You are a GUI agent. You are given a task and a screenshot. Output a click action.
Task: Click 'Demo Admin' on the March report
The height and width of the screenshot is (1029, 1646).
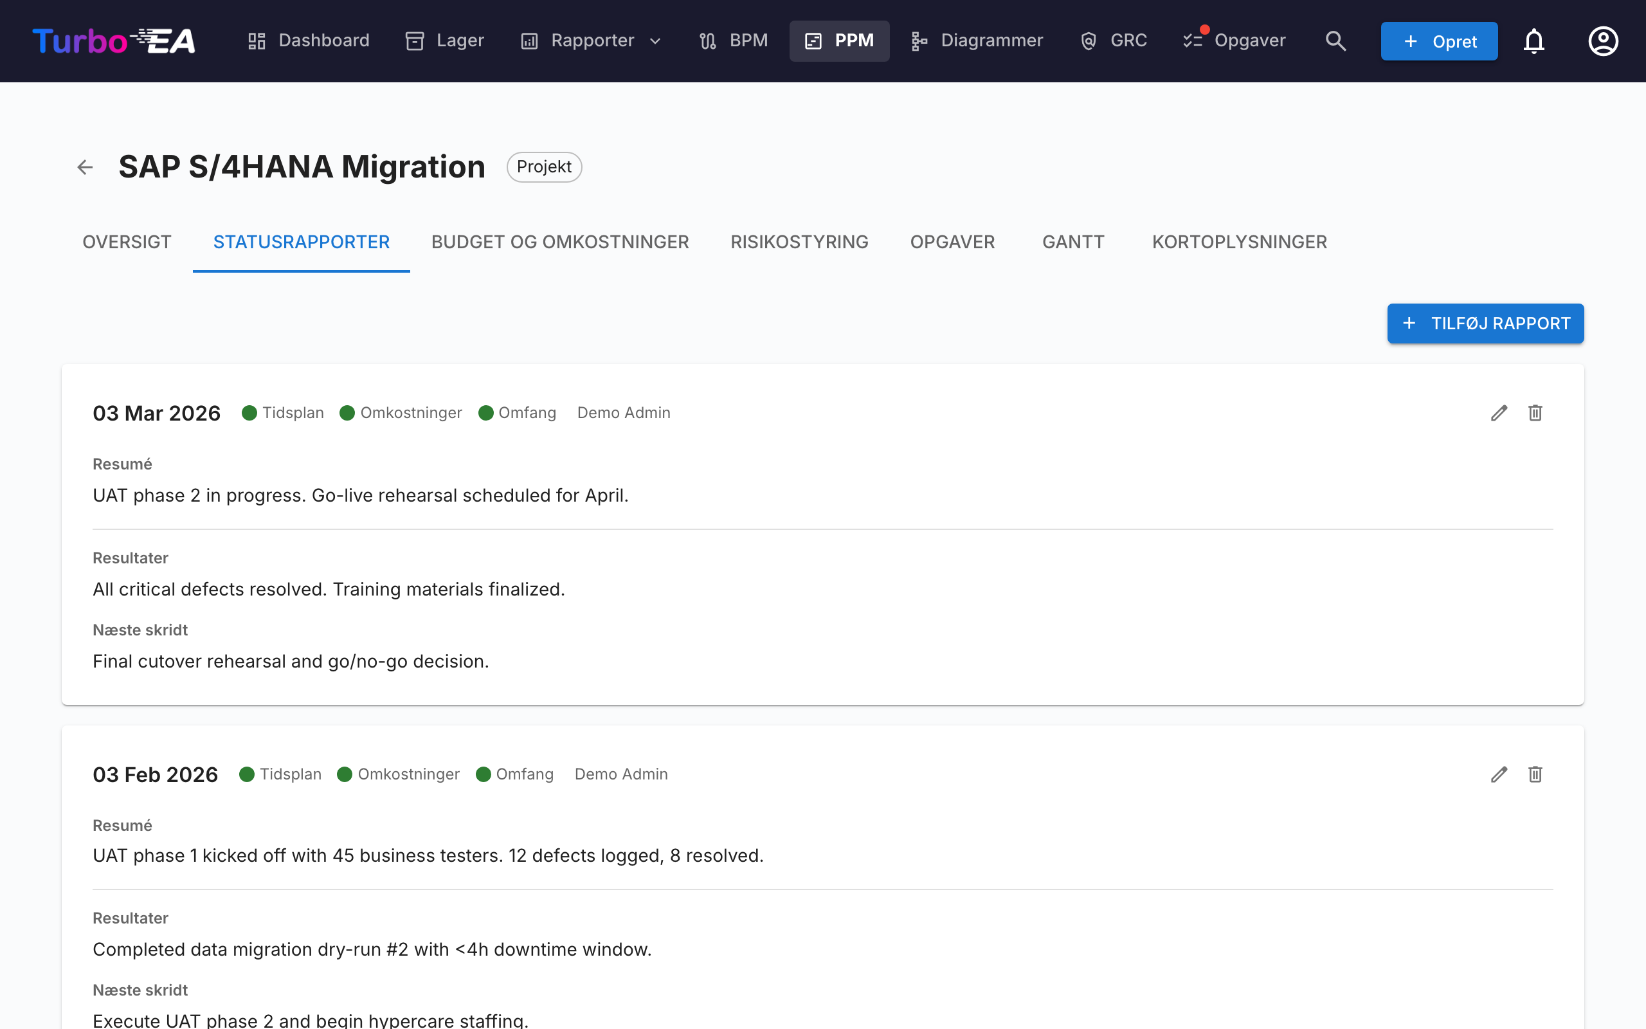click(624, 413)
